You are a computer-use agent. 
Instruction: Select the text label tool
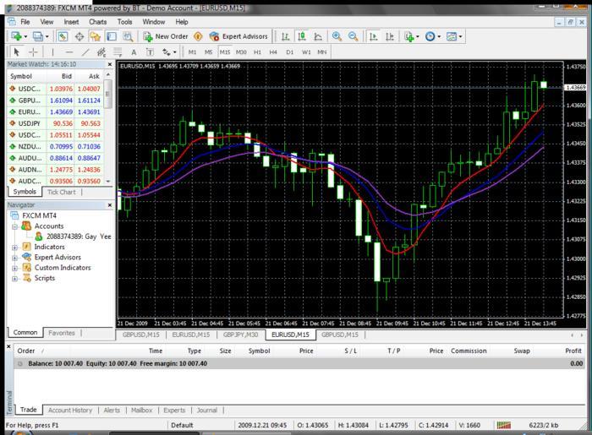pos(150,52)
